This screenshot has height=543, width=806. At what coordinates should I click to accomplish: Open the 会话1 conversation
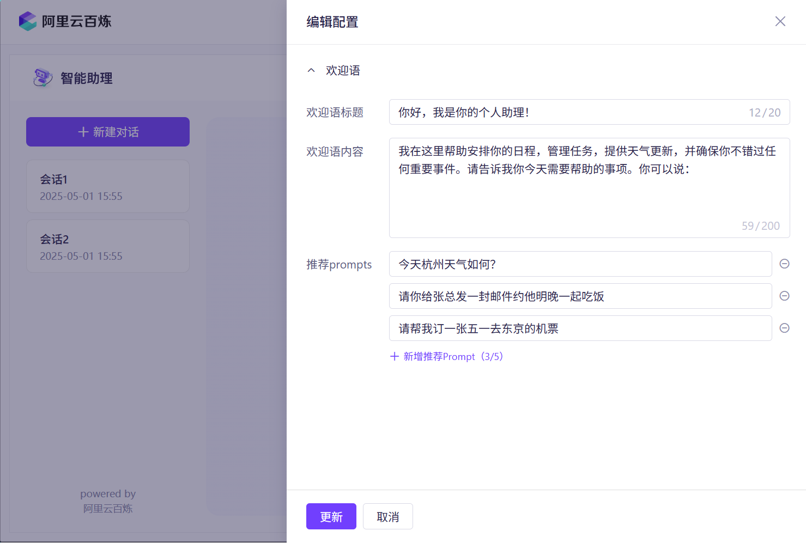(108, 186)
